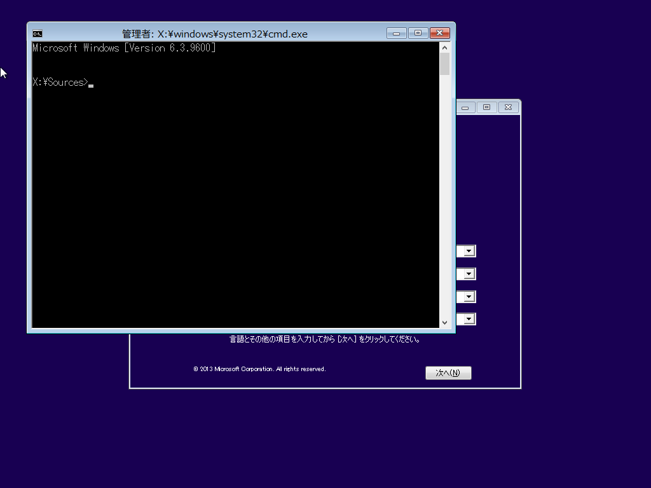
Task: Expand the first dropdown in Setup window
Action: click(469, 251)
